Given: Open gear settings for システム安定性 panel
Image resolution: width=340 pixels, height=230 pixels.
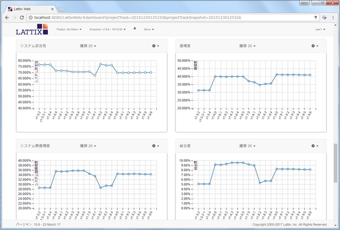Looking at the screenshot, I should click(x=155, y=46).
